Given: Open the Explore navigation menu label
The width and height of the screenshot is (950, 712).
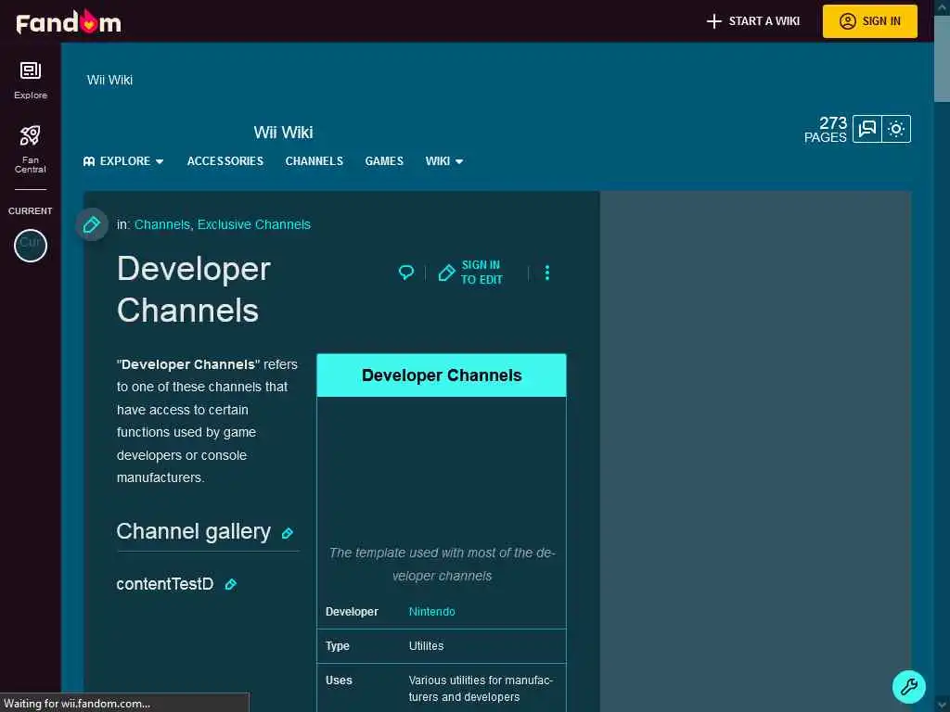Looking at the screenshot, I should 125,161.
